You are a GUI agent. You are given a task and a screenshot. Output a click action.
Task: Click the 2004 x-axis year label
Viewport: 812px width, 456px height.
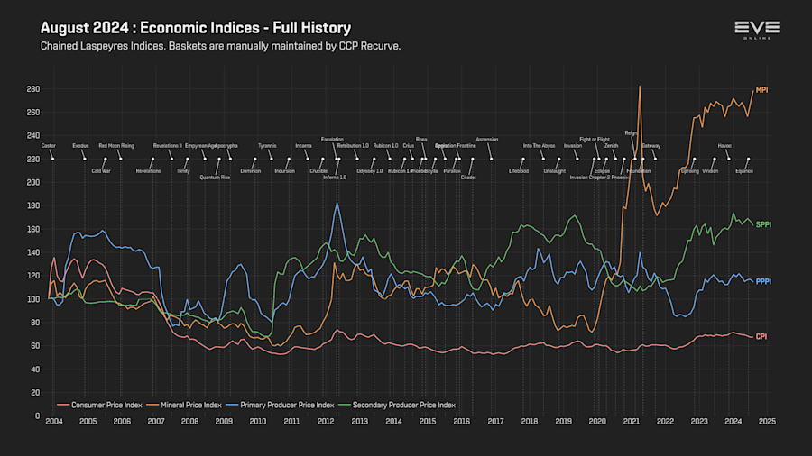tap(54, 422)
